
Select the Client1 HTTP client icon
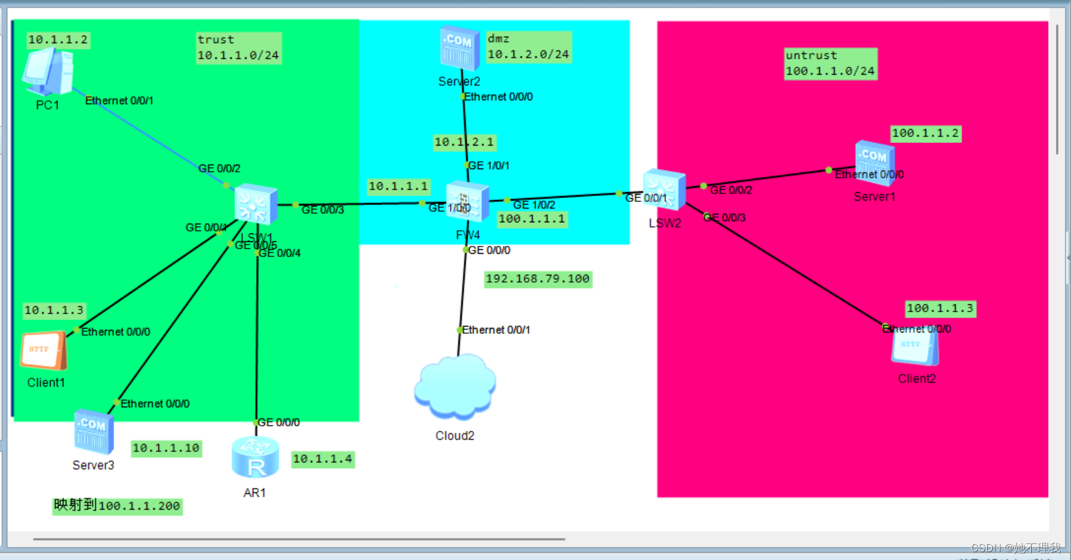44,351
